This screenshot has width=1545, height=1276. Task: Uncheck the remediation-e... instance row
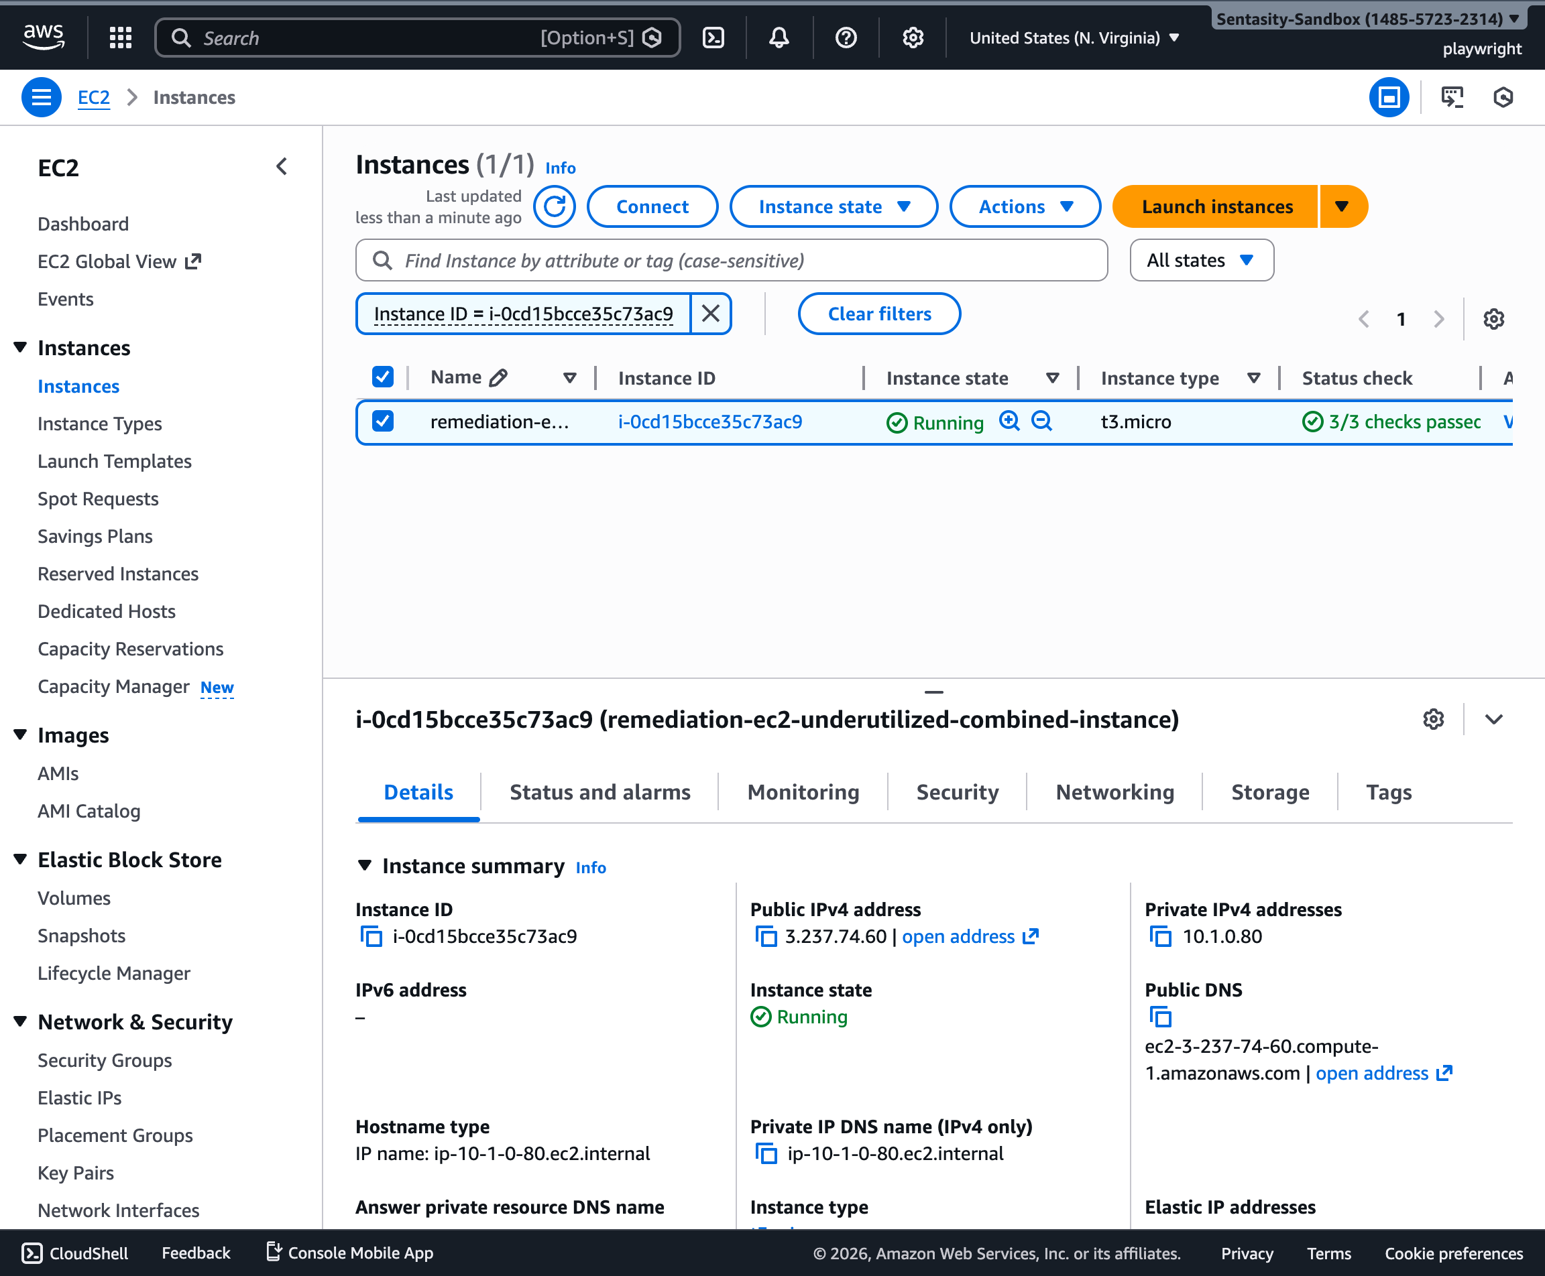pos(383,422)
